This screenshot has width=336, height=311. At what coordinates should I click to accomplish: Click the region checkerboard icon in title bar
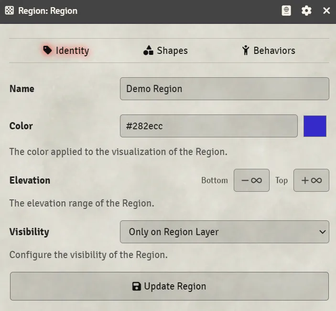(10, 10)
